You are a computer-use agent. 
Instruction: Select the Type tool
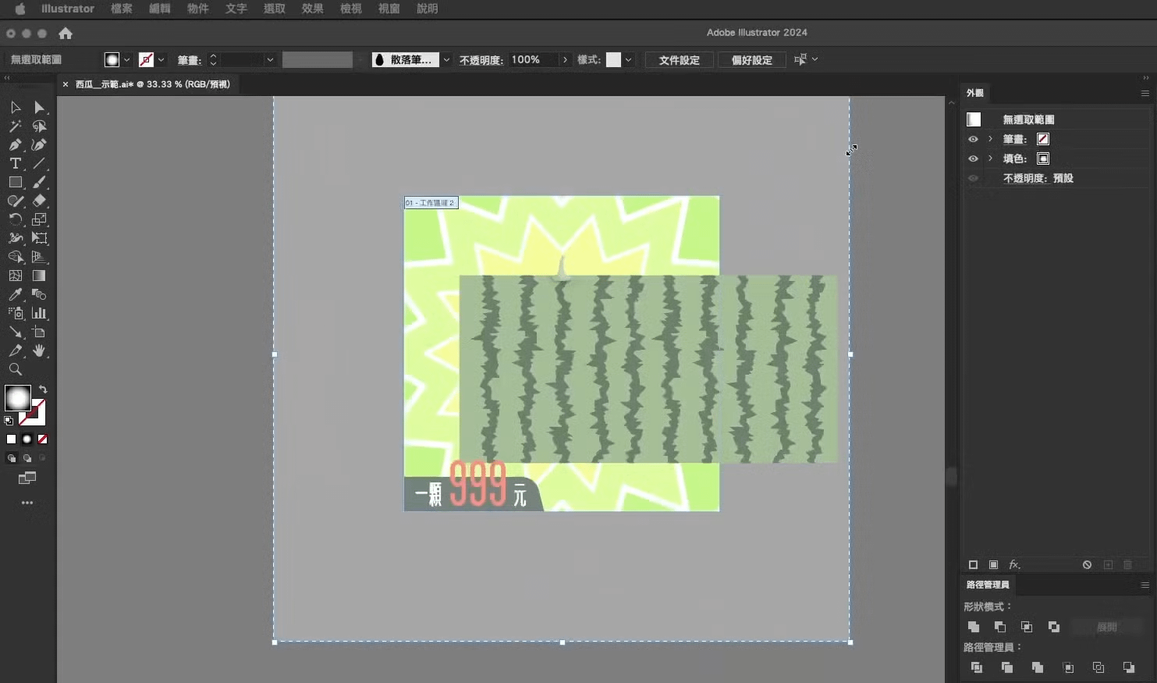tap(15, 164)
